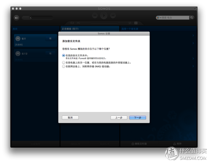Screen dimensions: 208x162
Task: Click the 客厅2 room speaker icon
Action: point(18,54)
